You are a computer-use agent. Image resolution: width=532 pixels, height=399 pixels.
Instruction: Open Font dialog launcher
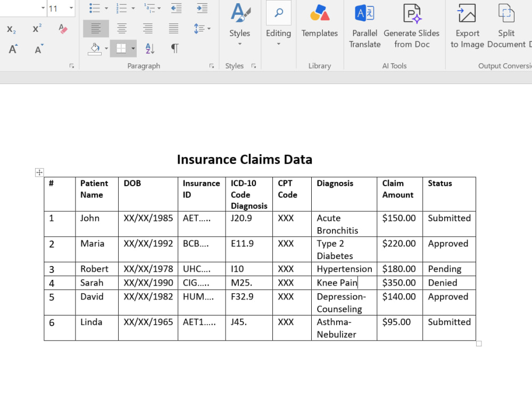[72, 66]
